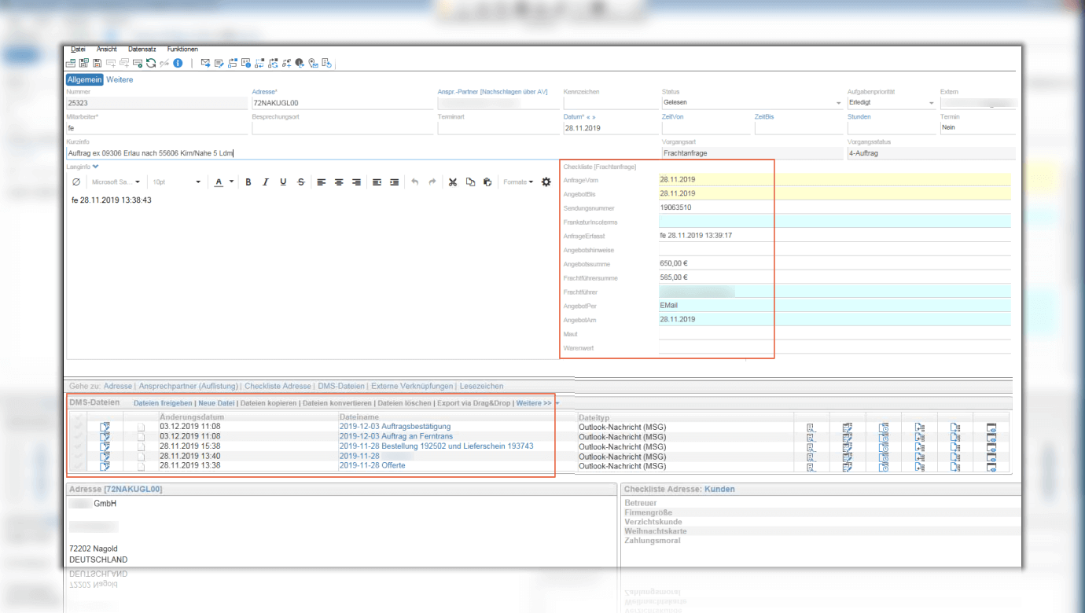Viewport: 1085px width, 613px height.
Task: Cut selection with the scissors icon
Action: pyautogui.click(x=453, y=182)
